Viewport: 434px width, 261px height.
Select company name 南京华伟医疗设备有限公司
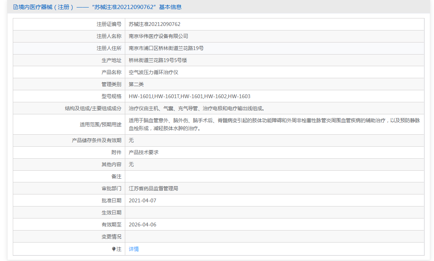158,36
